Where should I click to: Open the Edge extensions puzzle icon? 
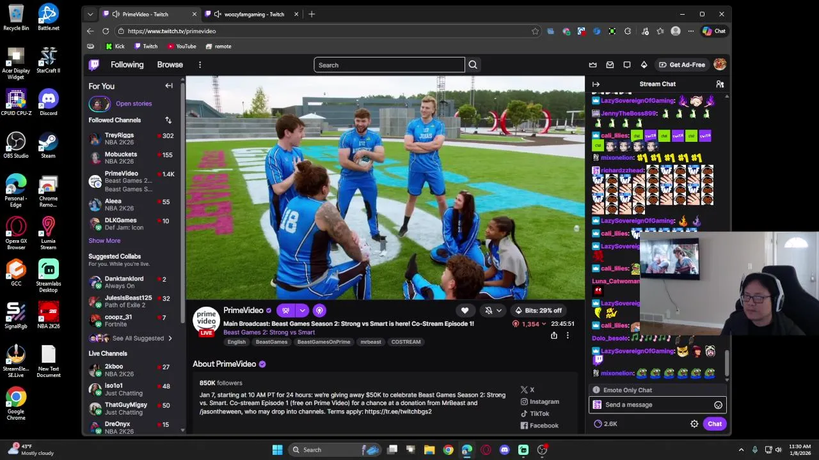(x=628, y=31)
